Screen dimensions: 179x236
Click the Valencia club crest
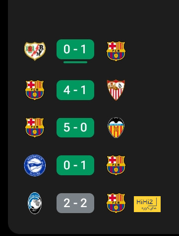[x=116, y=127]
